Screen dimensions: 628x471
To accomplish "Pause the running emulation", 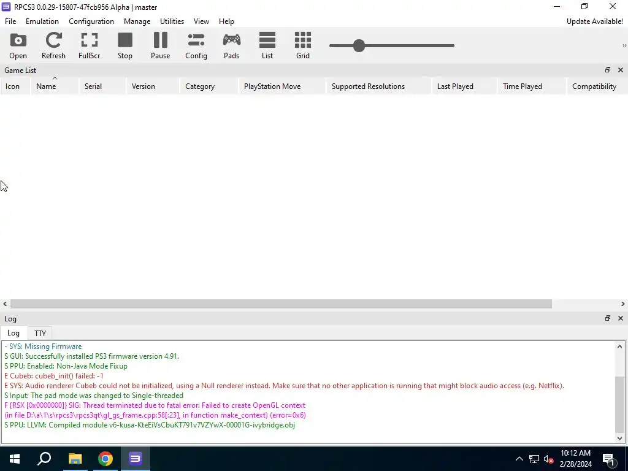I will 160,45.
